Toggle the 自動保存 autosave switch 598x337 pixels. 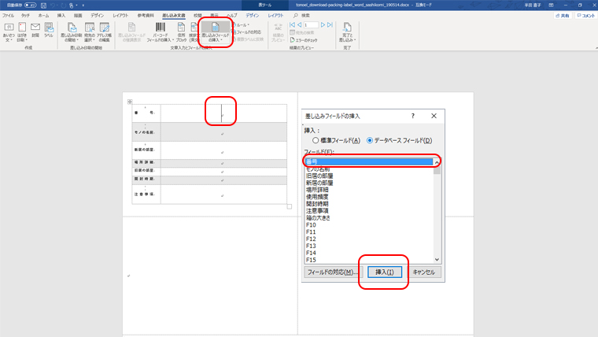pyautogui.click(x=30, y=6)
